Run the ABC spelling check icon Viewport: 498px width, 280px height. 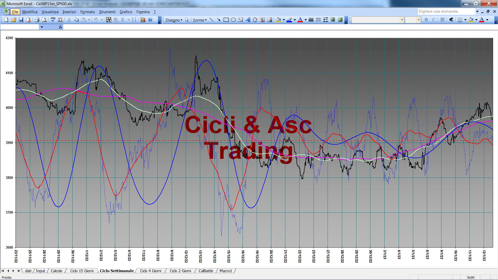pos(53,20)
